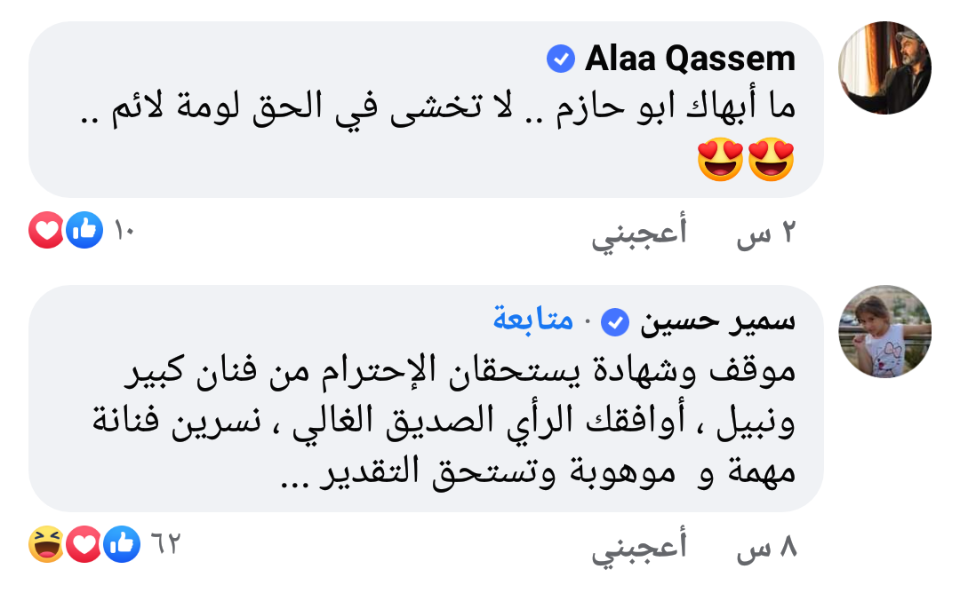Click the verified badge beside Alaa Qassem
The width and height of the screenshot is (960, 593).
coord(561,59)
